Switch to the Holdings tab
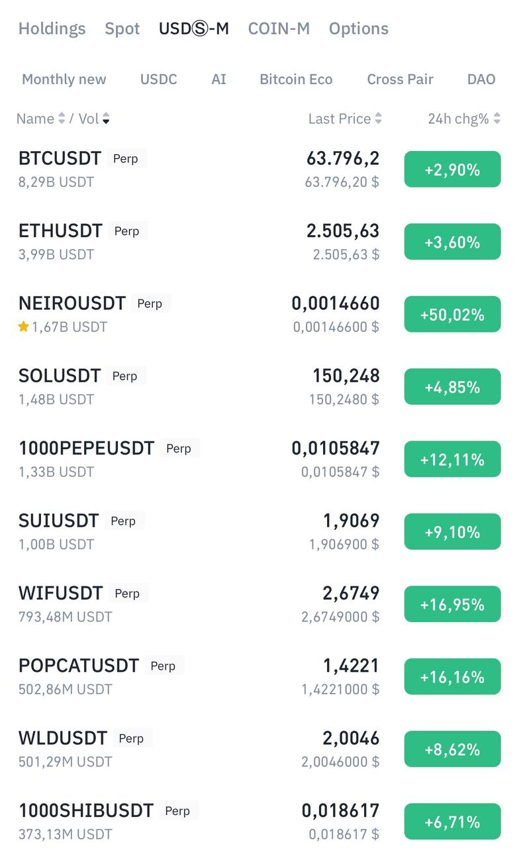This screenshot has width=519, height=848. click(x=52, y=28)
